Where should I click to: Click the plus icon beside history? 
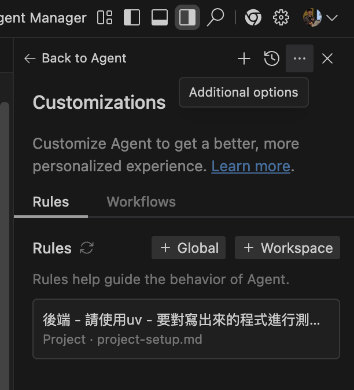(x=244, y=58)
